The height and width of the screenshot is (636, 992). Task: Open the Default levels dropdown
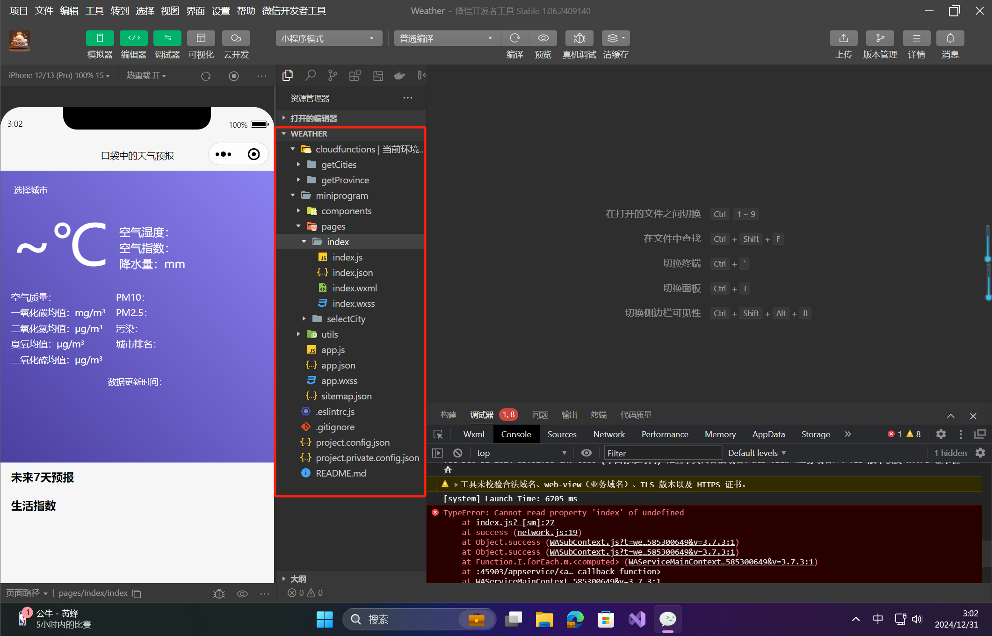[x=757, y=453]
